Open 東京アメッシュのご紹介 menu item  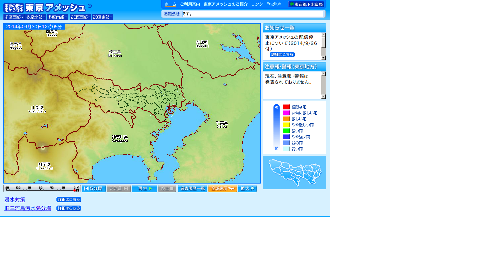[x=225, y=4]
